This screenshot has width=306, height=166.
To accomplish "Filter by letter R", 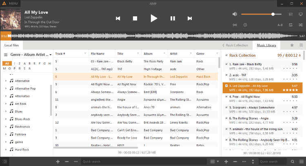I will [x=20, y=69].
